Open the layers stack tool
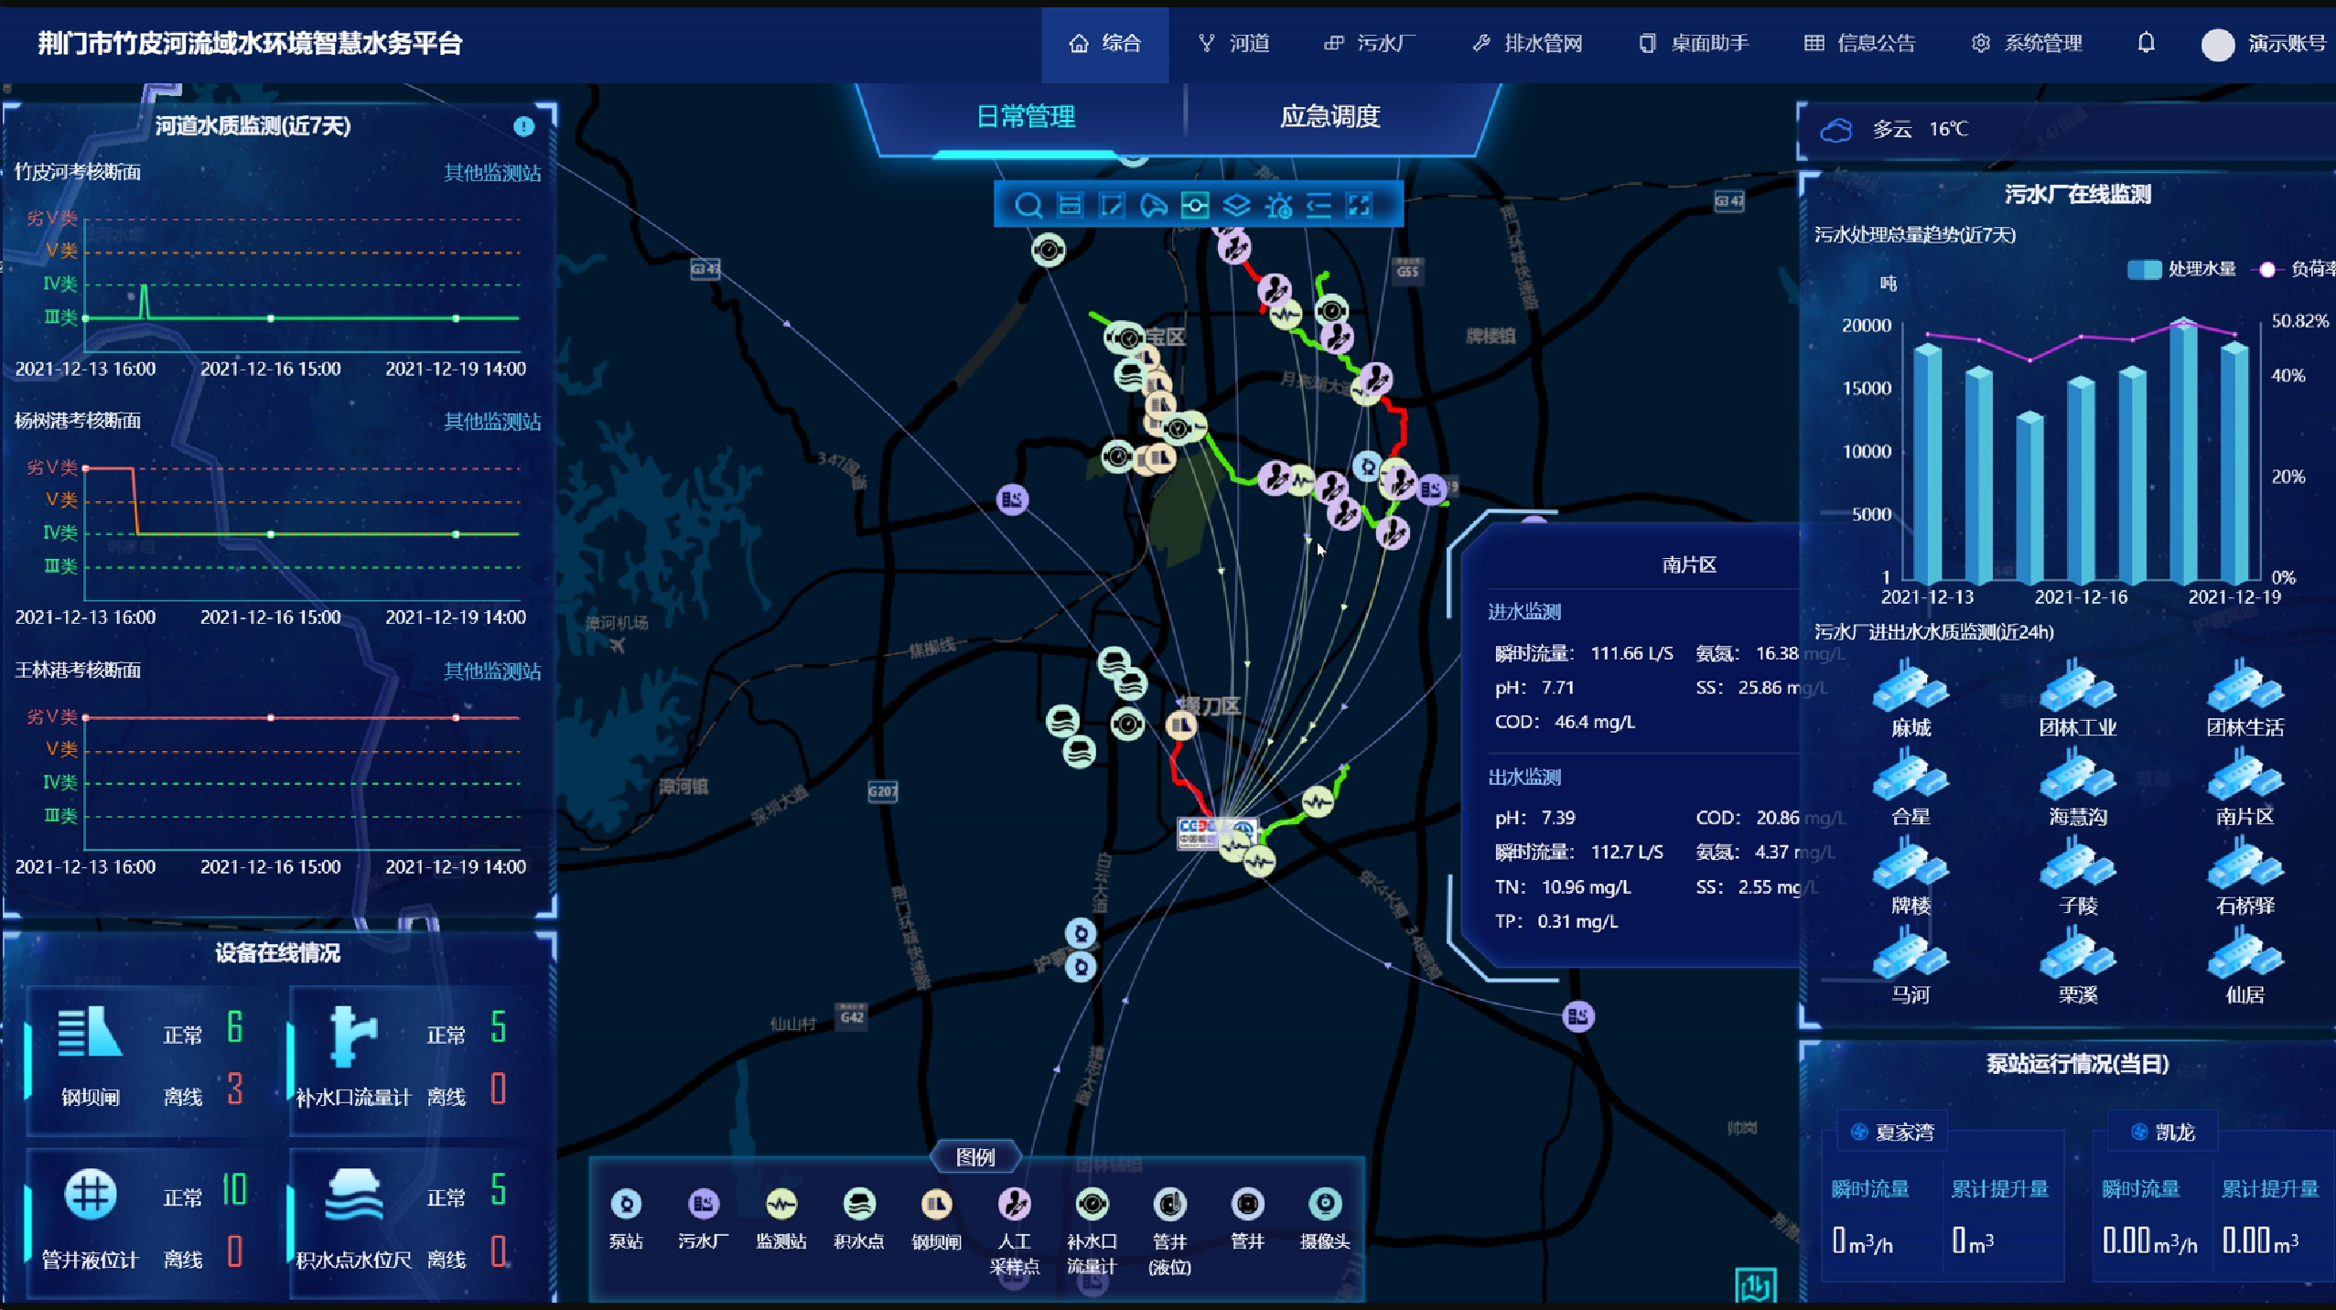Screen dimensions: 2336x1310 [x=1236, y=206]
